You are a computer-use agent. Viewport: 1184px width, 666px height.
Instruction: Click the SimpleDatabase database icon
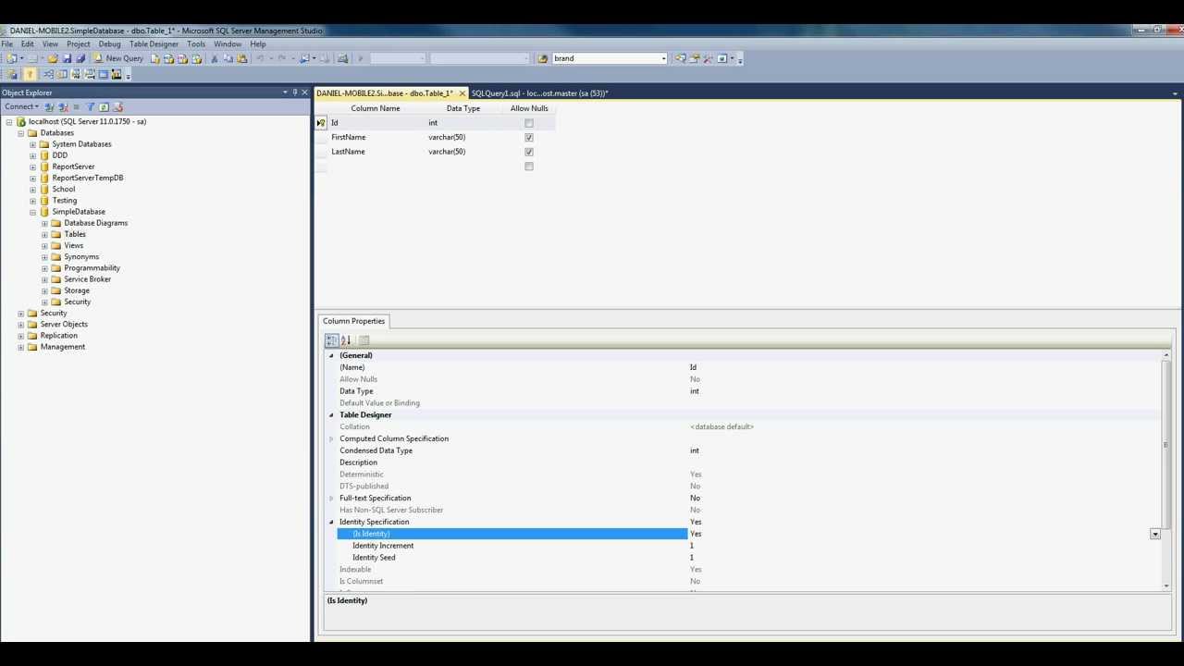pyautogui.click(x=43, y=212)
